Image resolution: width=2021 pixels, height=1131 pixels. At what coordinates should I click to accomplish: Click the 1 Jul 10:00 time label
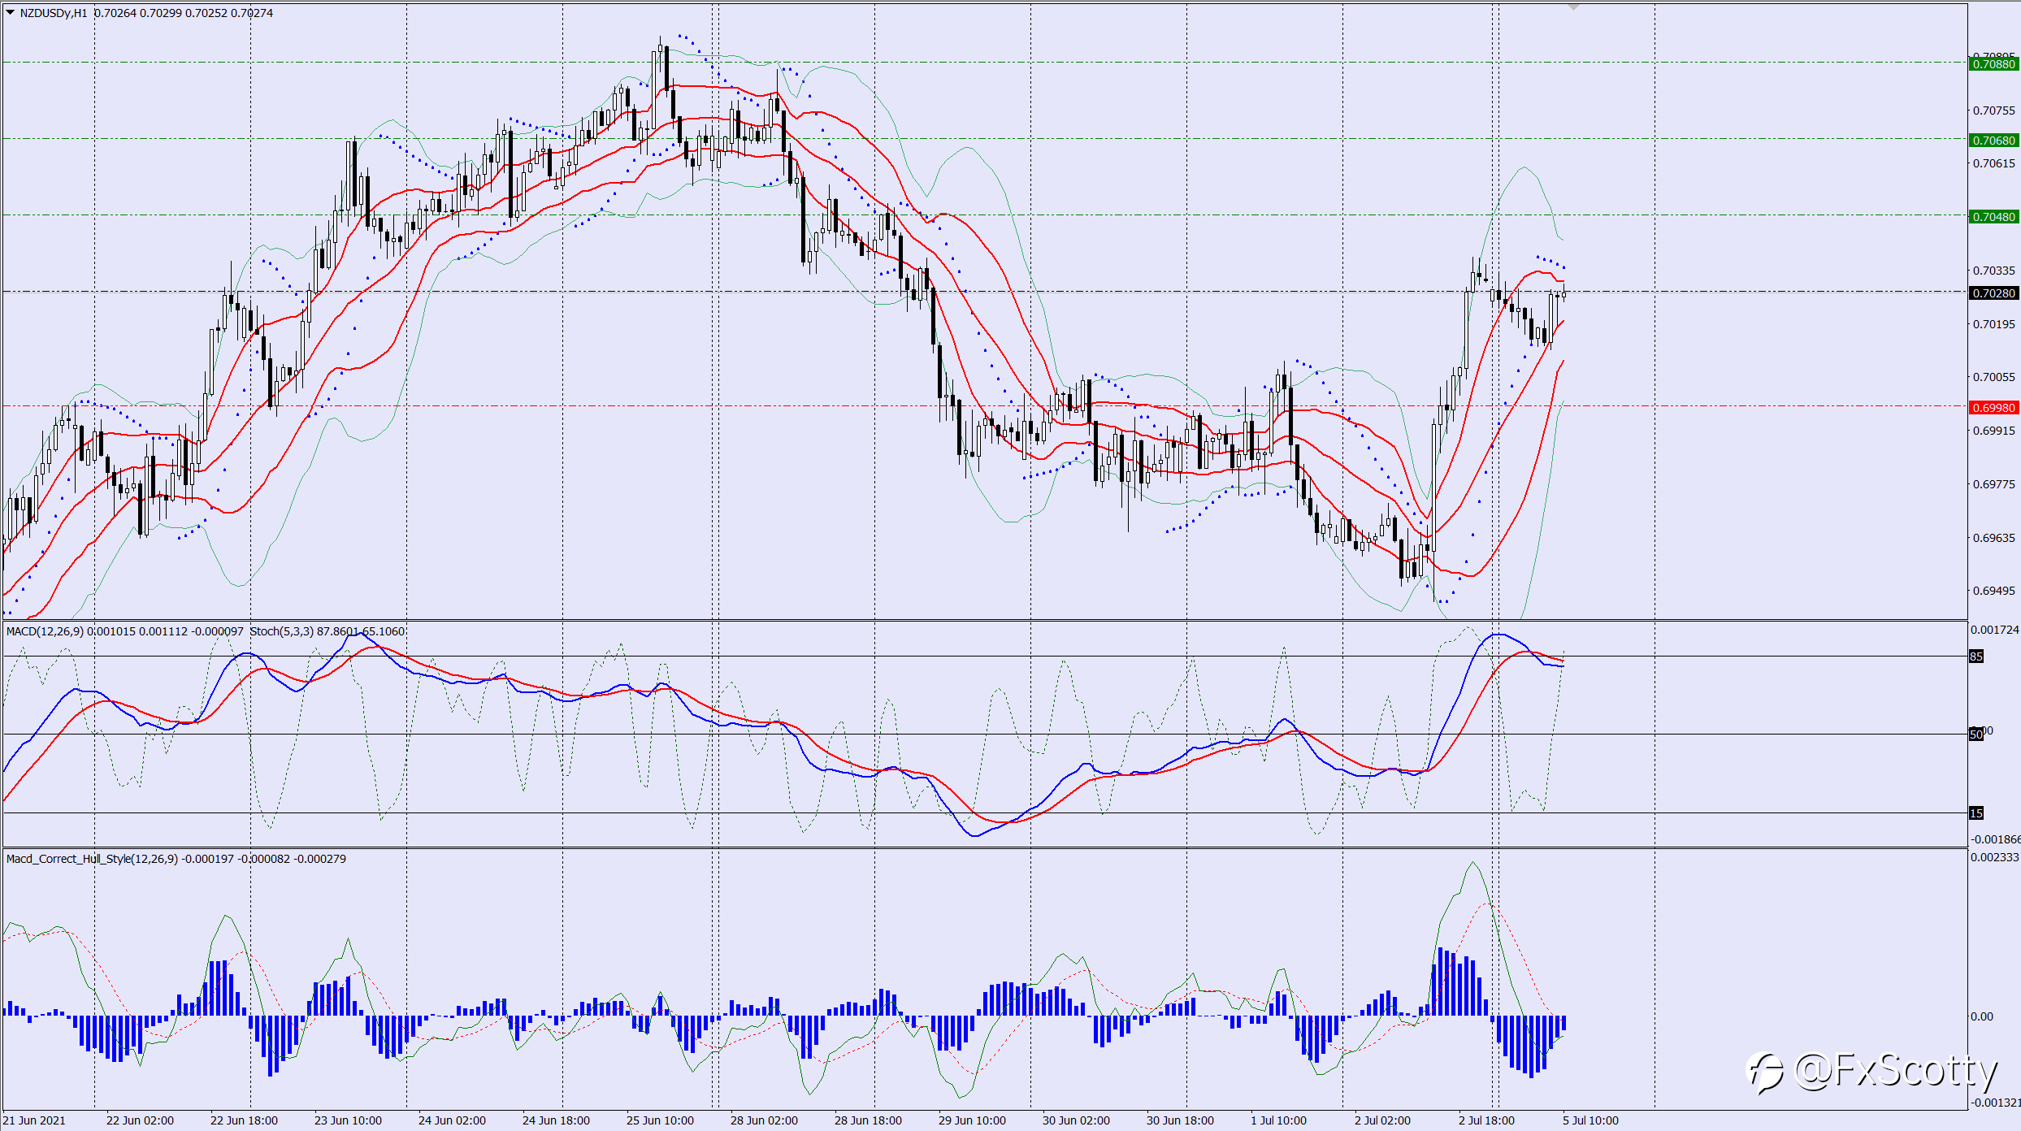point(1278,1120)
